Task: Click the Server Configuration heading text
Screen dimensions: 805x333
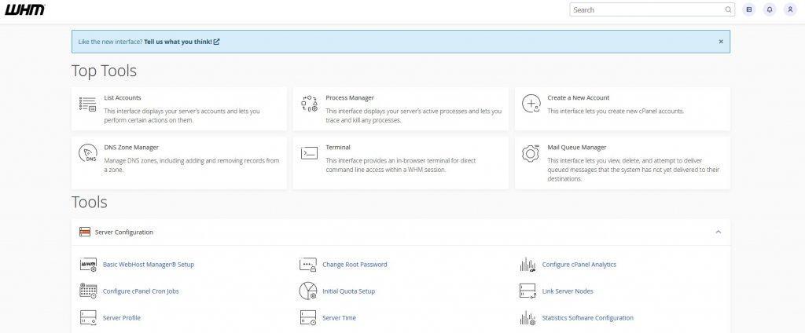Action: pos(123,232)
